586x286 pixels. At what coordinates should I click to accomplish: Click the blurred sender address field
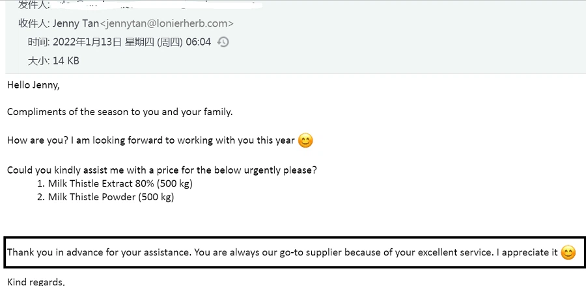(157, 5)
